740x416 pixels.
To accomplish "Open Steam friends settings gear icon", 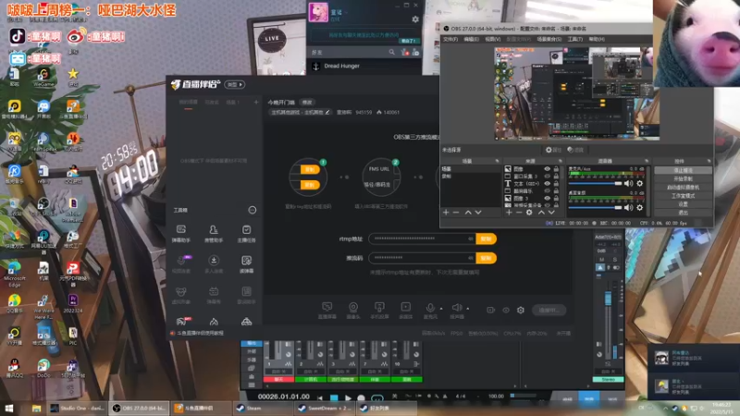I will coord(415,19).
